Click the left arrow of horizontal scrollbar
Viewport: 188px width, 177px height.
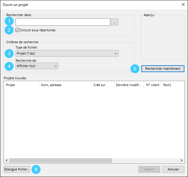(7, 160)
